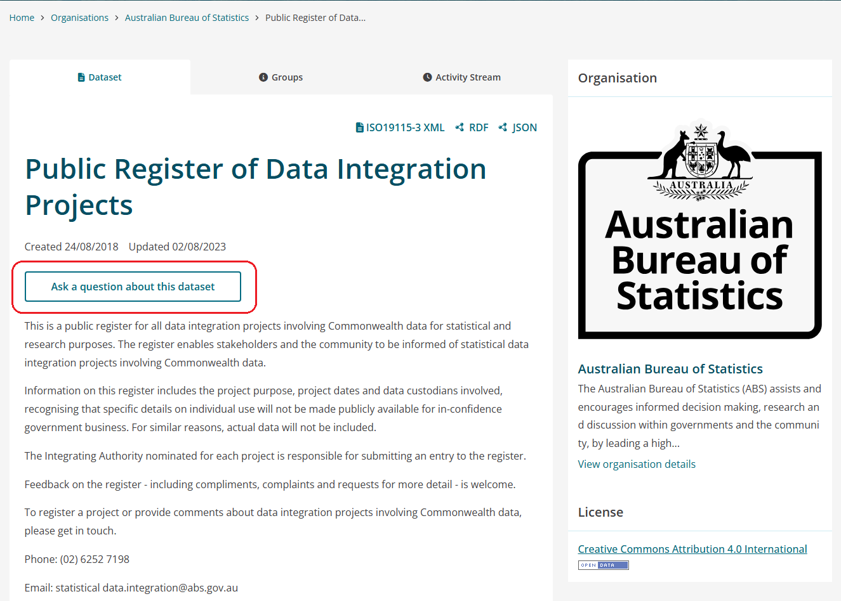This screenshot has width=841, height=601.
Task: Click the Australian Bureau of Statistics logo
Action: [x=699, y=229]
